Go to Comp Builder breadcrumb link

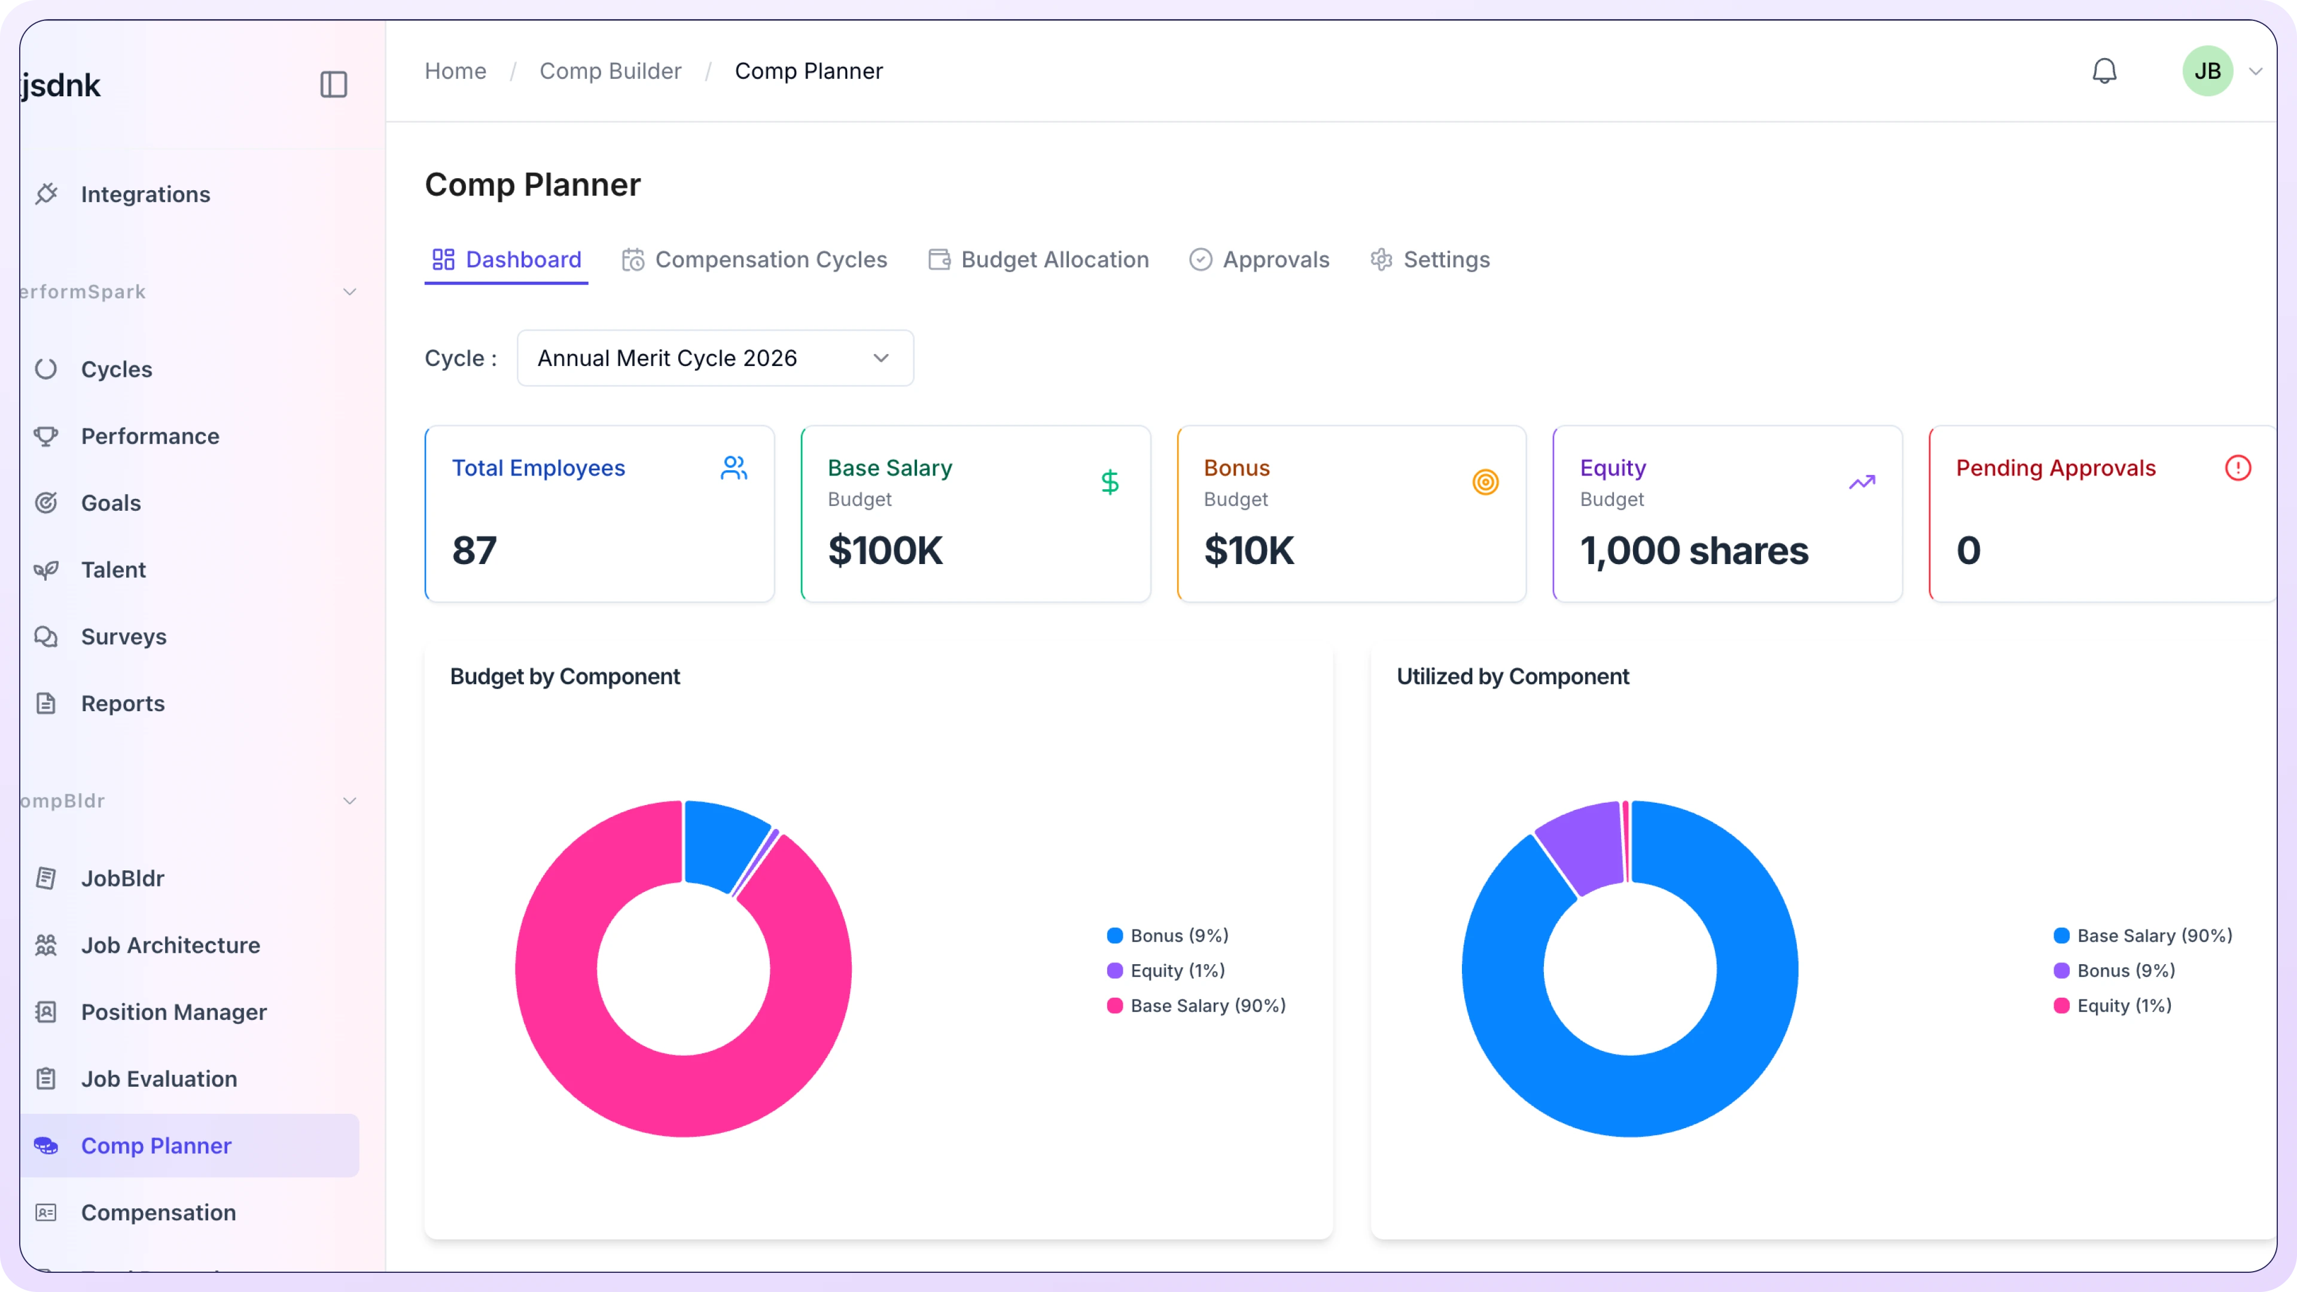point(610,71)
